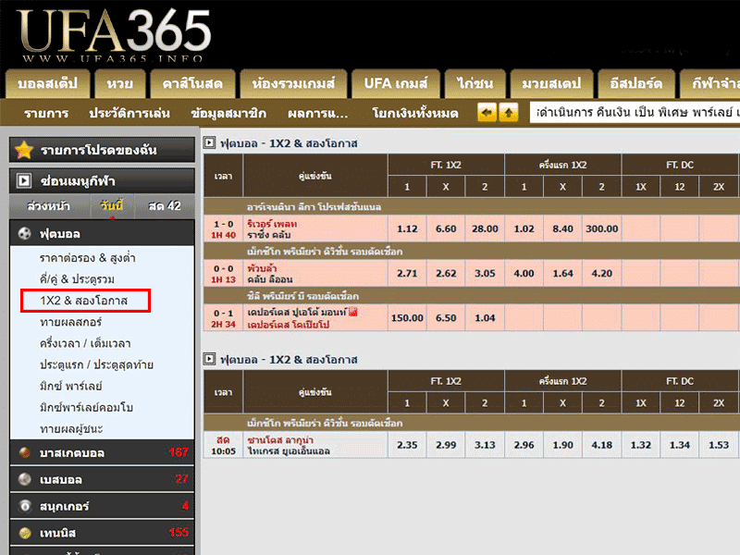This screenshot has height=555, width=740.
Task: Collapse the second ฟุตบอล - 1X2 table panel icon
Action: pyautogui.click(x=210, y=359)
